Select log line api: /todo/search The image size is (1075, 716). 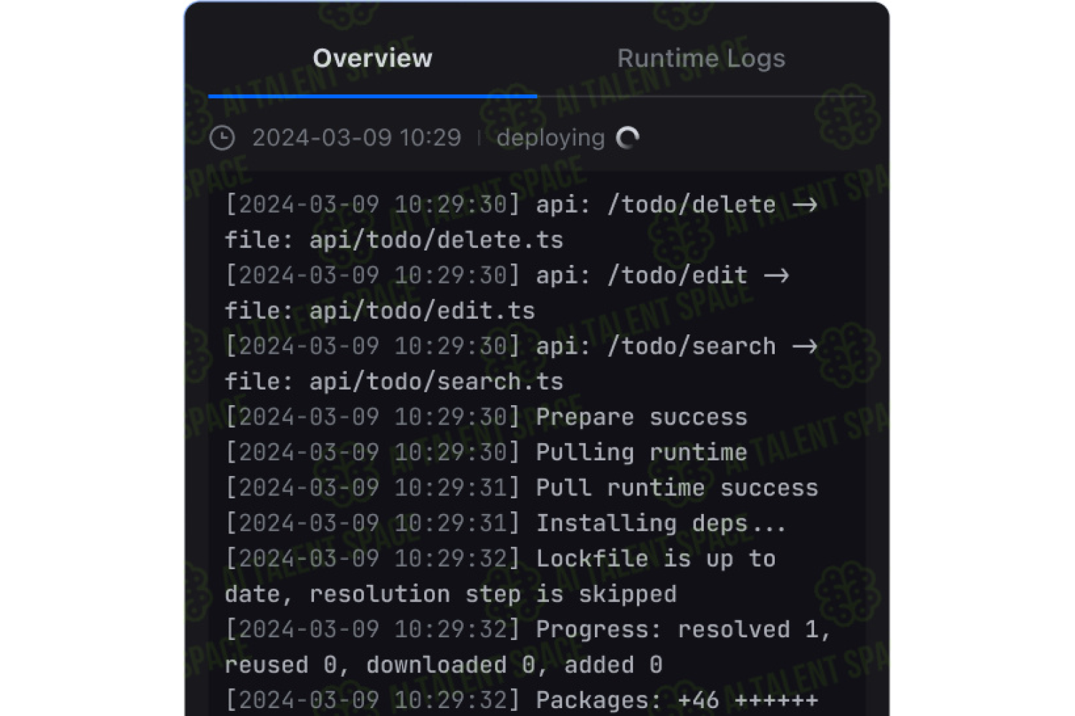[521, 347]
